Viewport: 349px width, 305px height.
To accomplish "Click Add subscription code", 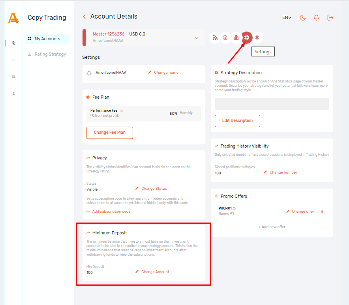I will (111, 211).
